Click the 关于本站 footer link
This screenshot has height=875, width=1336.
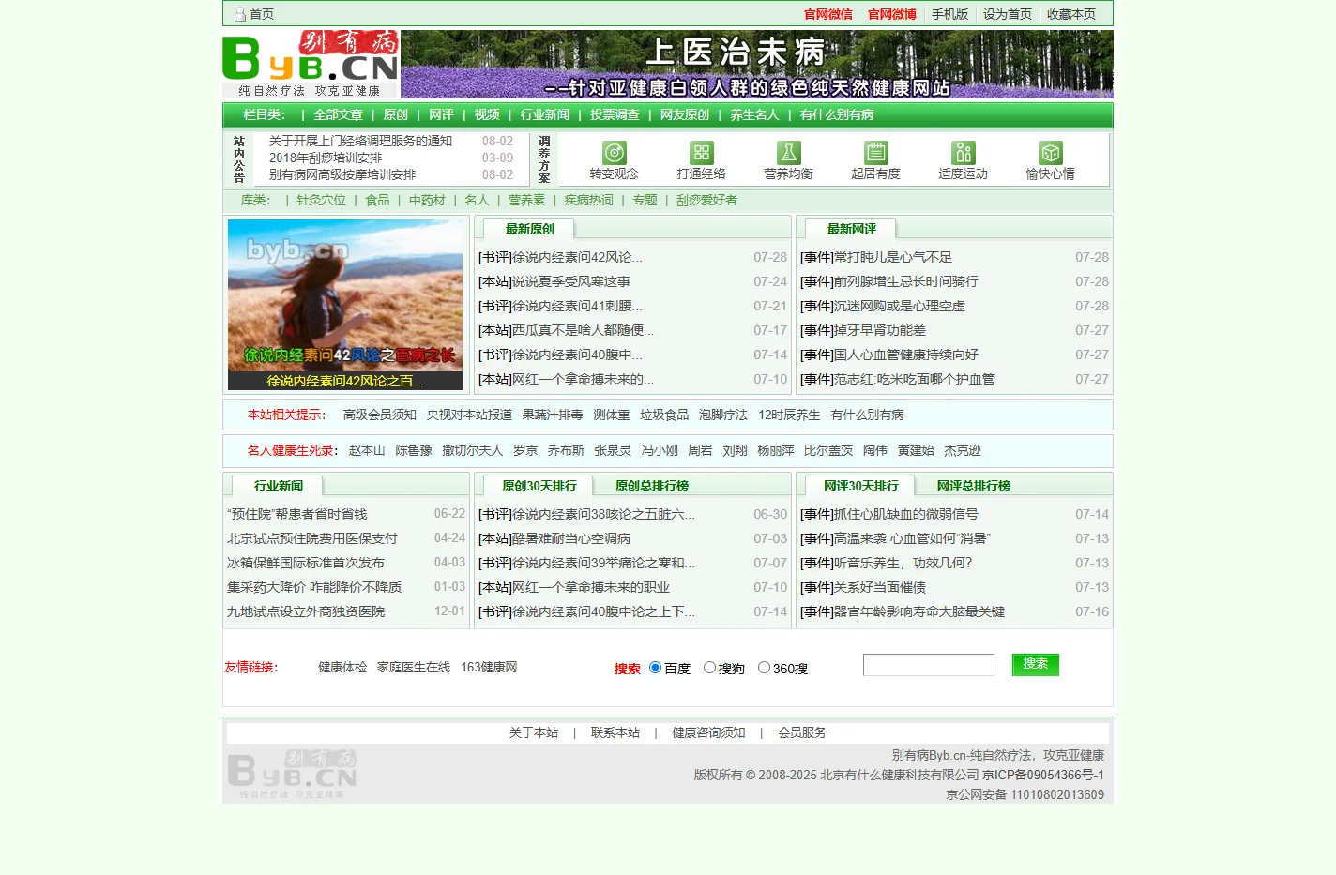[x=534, y=732]
